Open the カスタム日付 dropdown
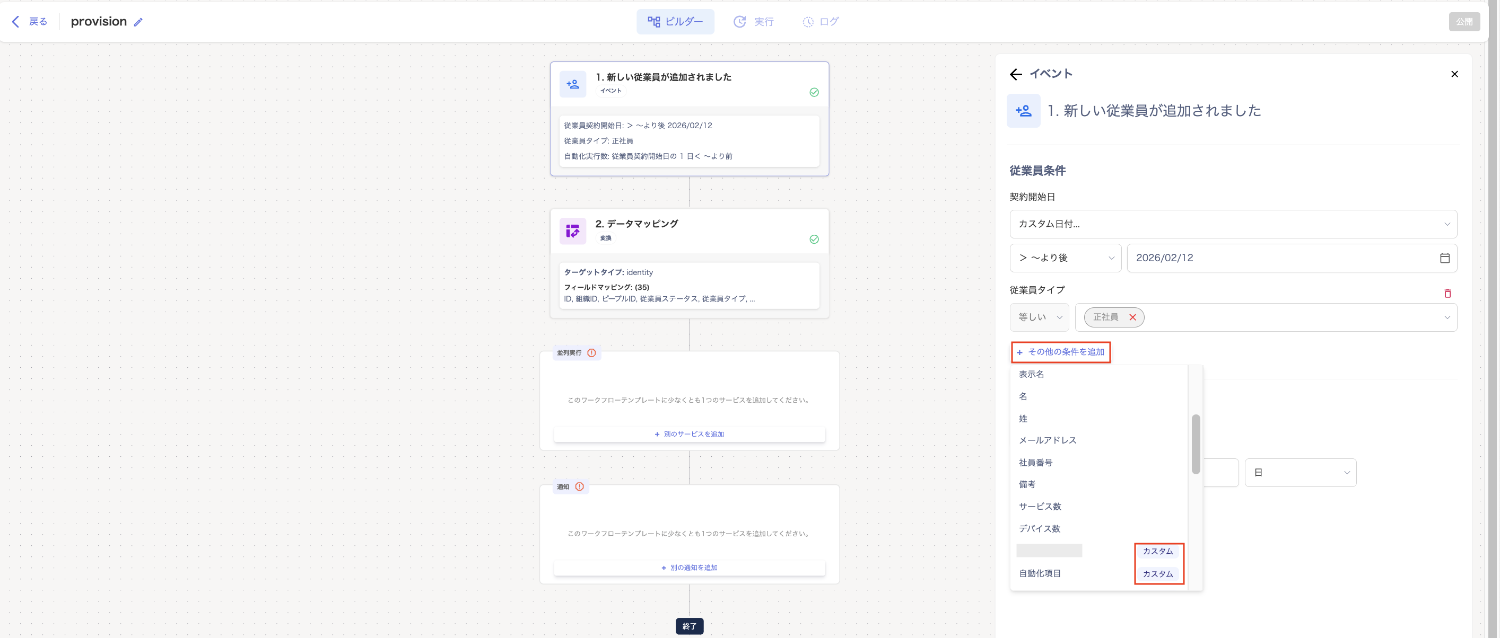This screenshot has width=1500, height=638. coord(1232,224)
